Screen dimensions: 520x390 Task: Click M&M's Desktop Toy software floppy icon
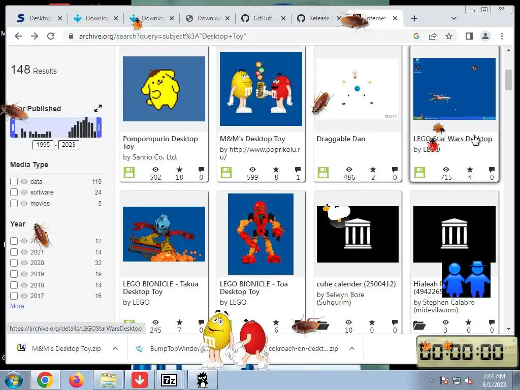pyautogui.click(x=226, y=173)
